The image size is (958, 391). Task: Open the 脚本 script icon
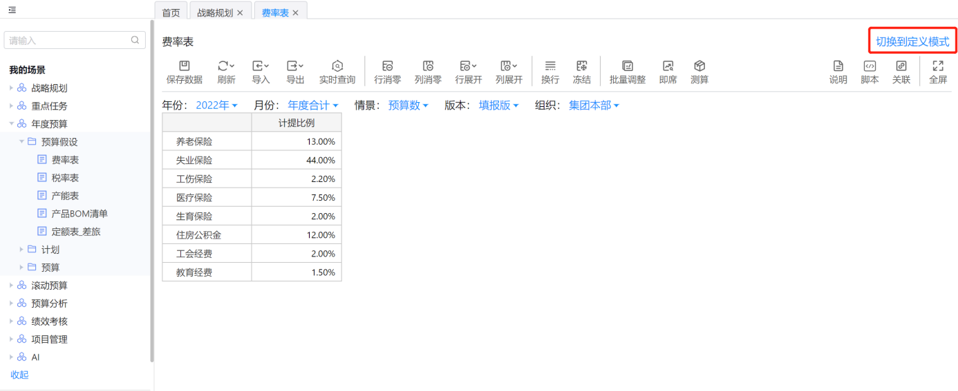pos(870,66)
